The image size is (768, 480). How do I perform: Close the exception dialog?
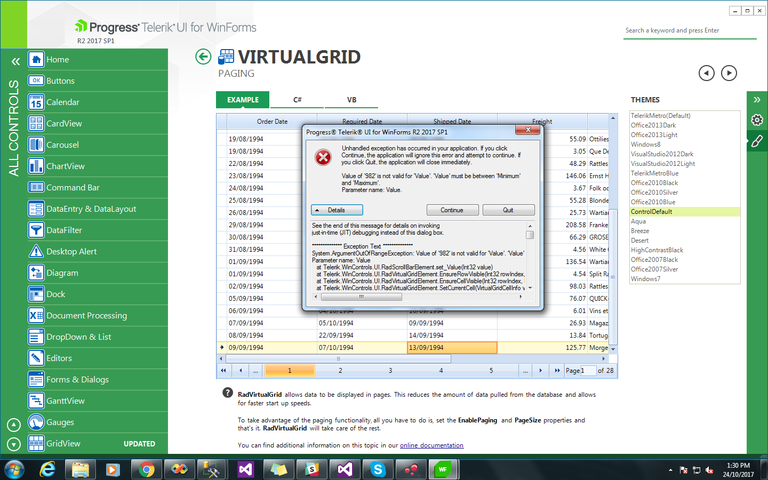(528, 130)
